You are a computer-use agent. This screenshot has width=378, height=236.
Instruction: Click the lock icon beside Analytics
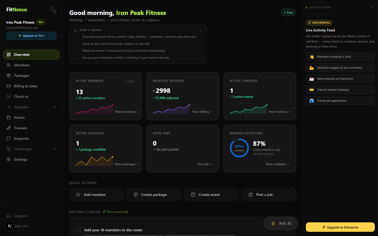tap(55, 107)
